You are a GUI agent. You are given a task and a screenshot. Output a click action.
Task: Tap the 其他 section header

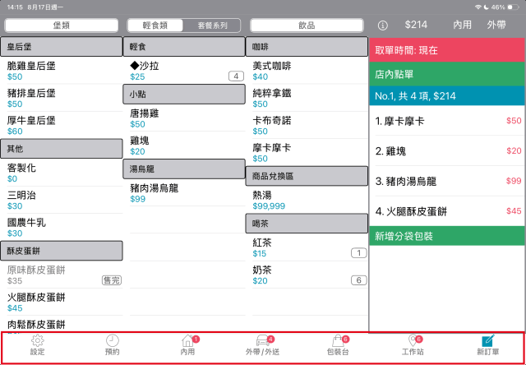coord(62,149)
